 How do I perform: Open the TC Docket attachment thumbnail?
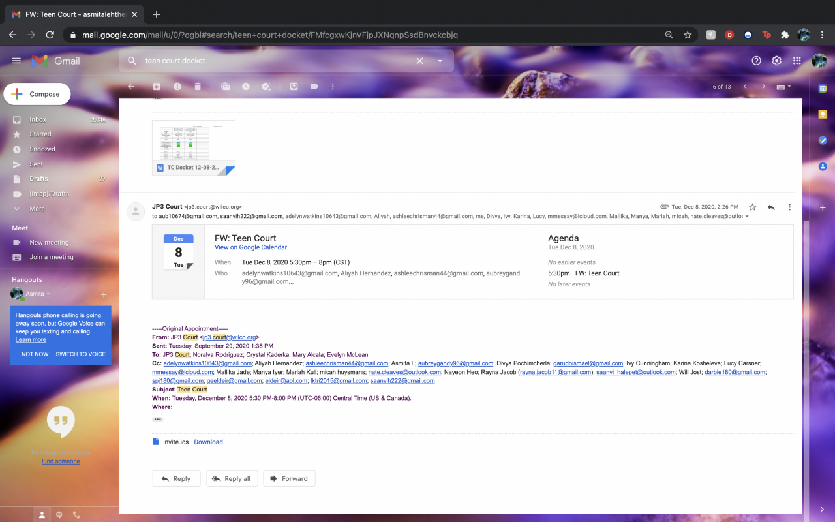(x=194, y=148)
